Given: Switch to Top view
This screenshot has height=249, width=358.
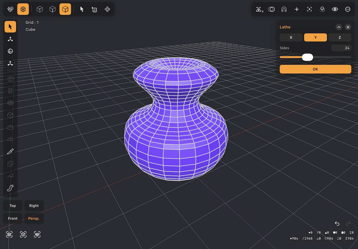Looking at the screenshot, I should point(13,206).
